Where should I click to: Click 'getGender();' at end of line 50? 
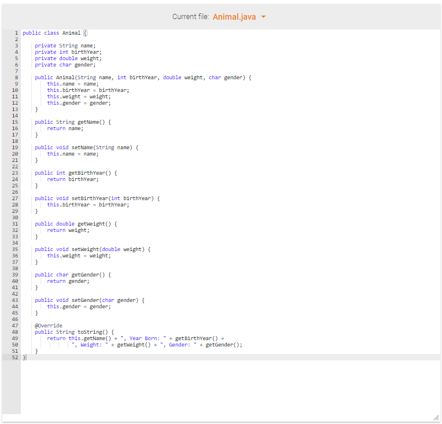[224, 345]
